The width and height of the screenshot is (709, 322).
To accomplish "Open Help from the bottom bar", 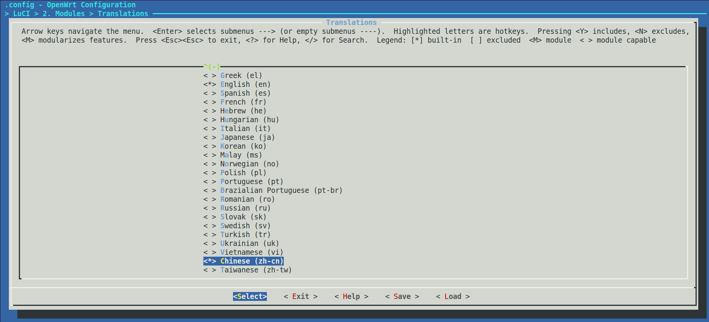I will coord(351,297).
